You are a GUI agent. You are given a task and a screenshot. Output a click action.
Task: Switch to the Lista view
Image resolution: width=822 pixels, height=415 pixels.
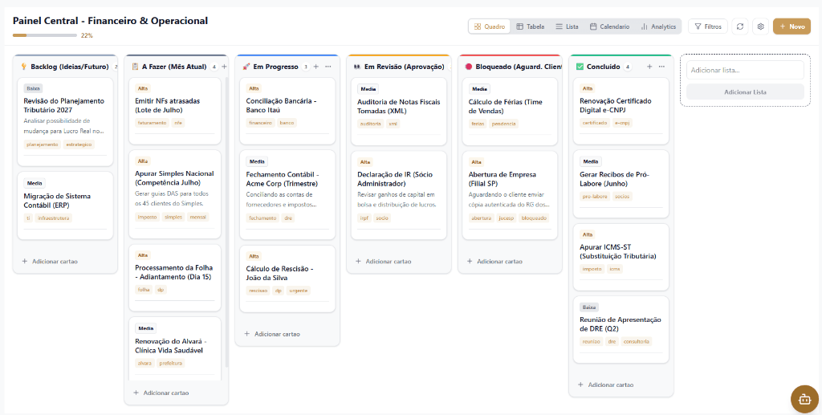(568, 26)
